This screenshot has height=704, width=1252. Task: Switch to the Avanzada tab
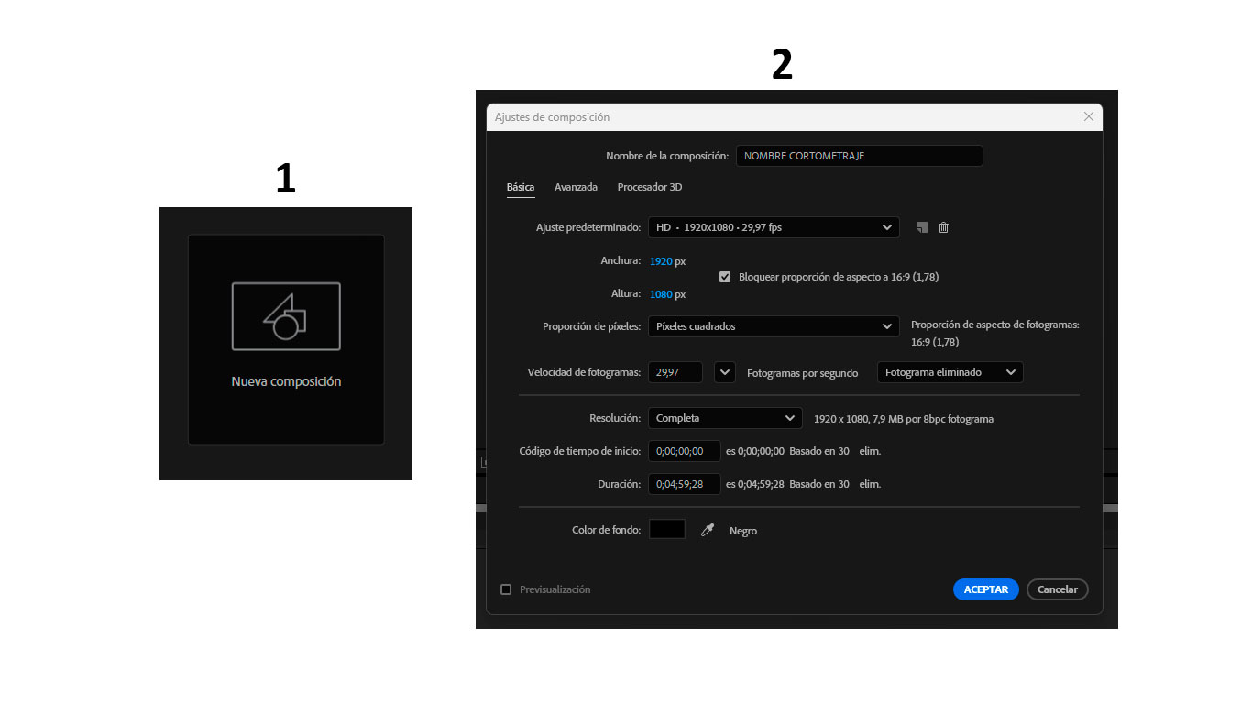click(576, 187)
